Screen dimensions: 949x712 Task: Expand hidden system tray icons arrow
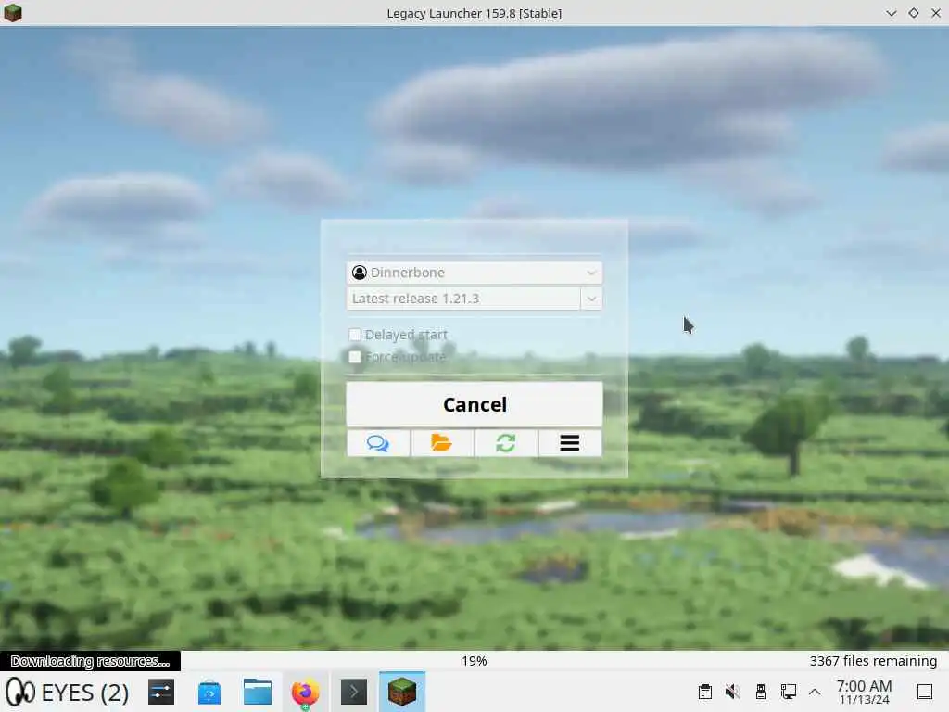tap(815, 692)
